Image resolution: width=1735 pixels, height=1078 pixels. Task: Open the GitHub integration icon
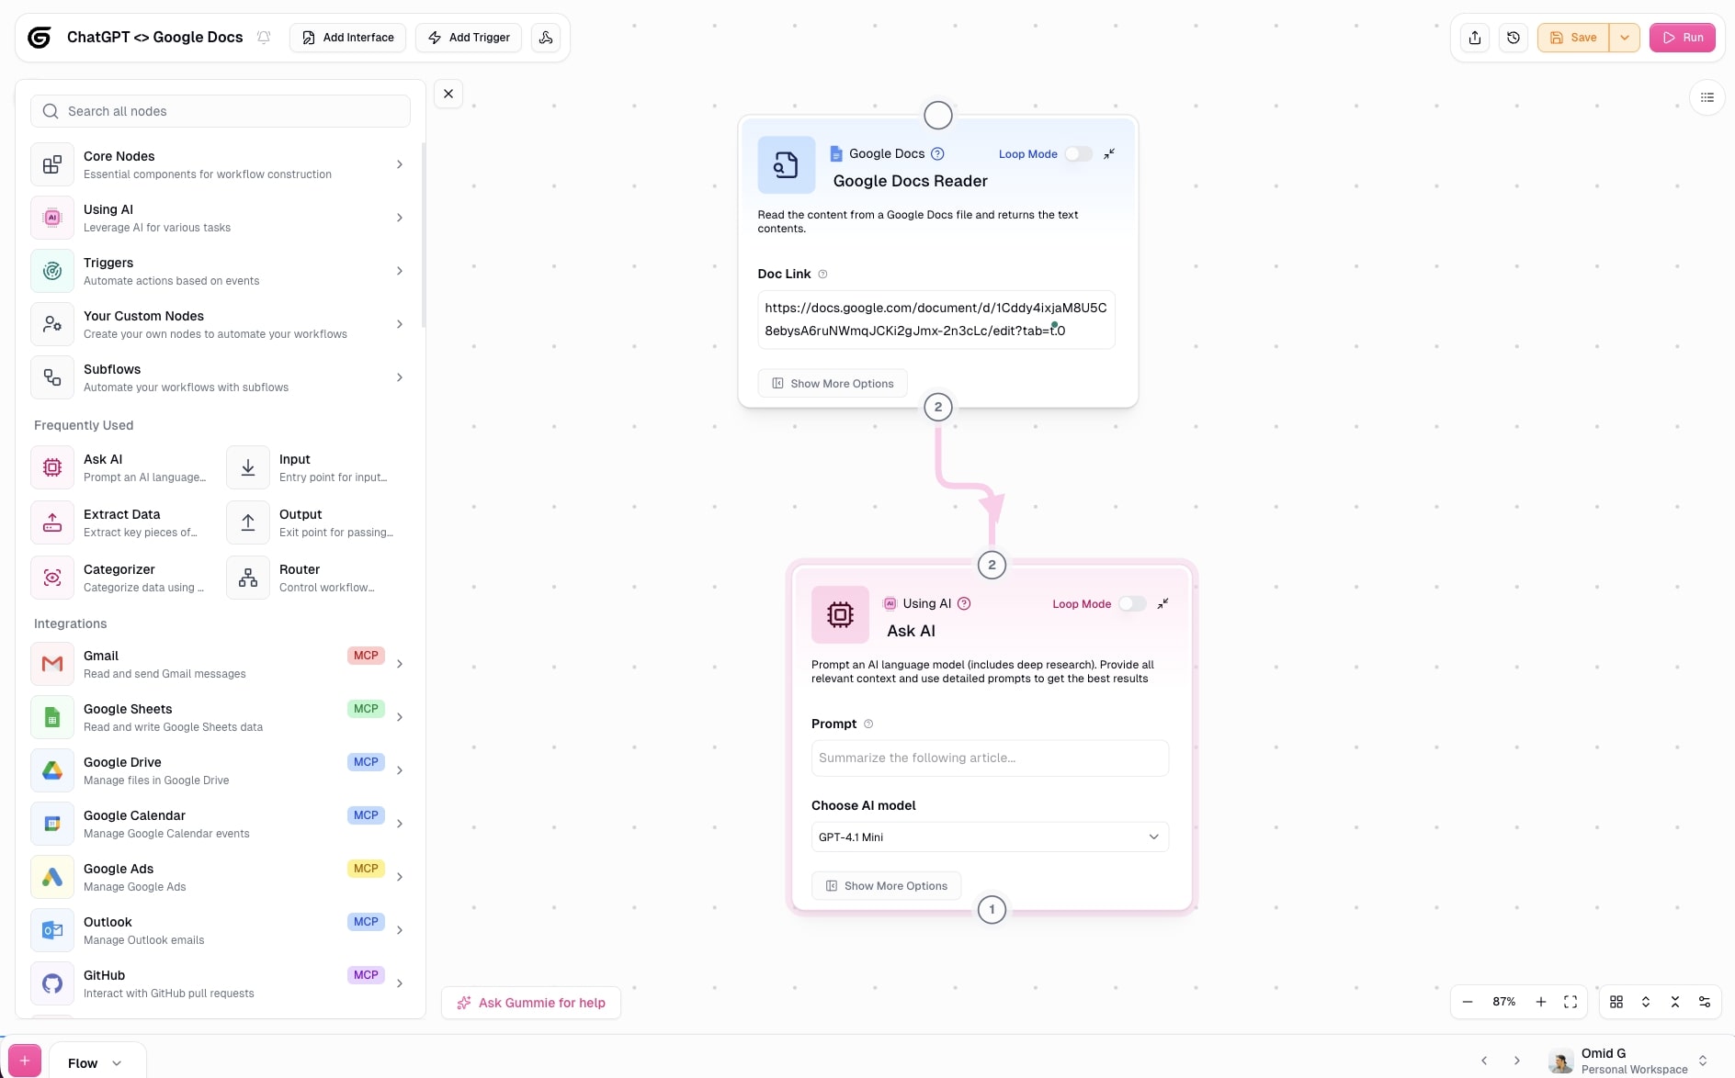(51, 983)
